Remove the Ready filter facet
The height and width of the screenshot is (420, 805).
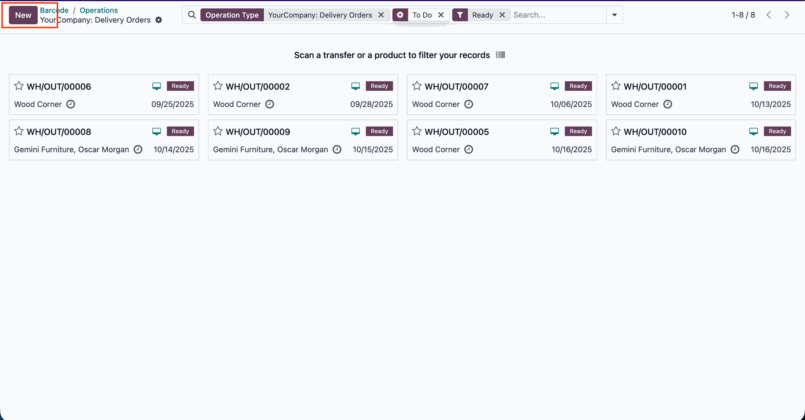tap(502, 15)
